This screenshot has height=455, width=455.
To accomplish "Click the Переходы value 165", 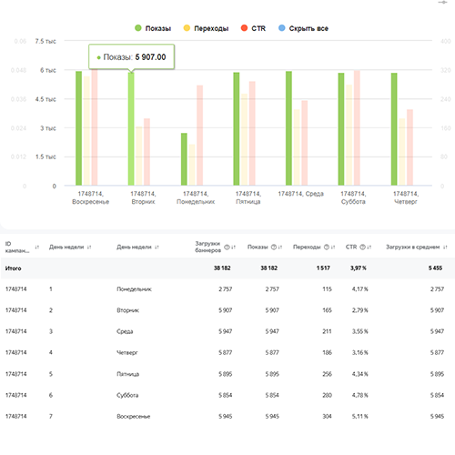I will click(327, 310).
